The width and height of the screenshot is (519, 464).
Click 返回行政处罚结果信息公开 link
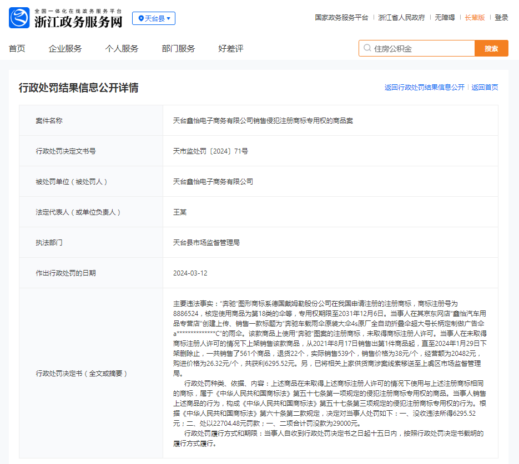coord(424,87)
